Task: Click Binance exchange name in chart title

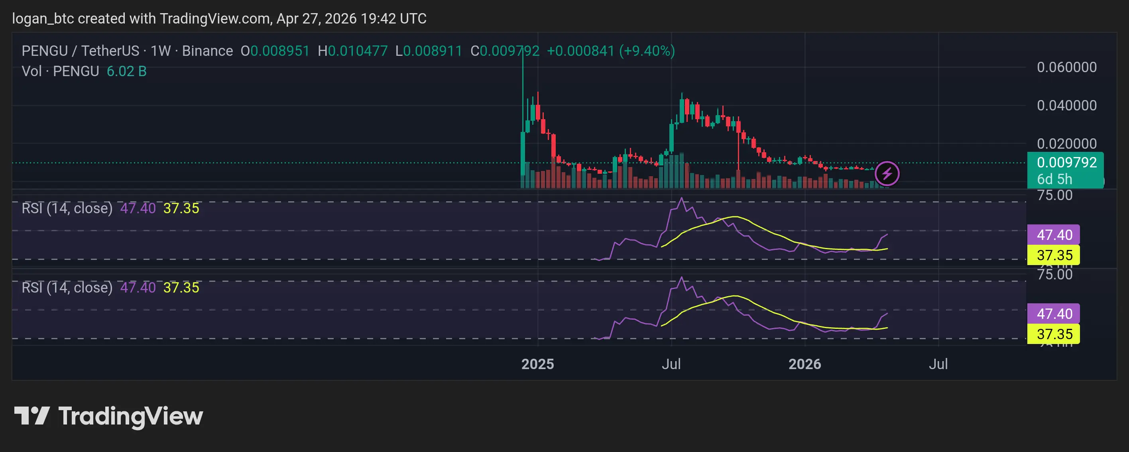Action: (x=207, y=51)
